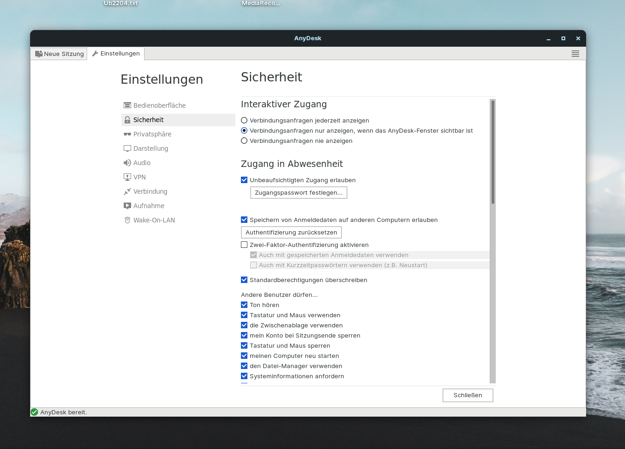Switch to the Einstellungen tab
Screen dimensions: 625x449
[x=116, y=54]
